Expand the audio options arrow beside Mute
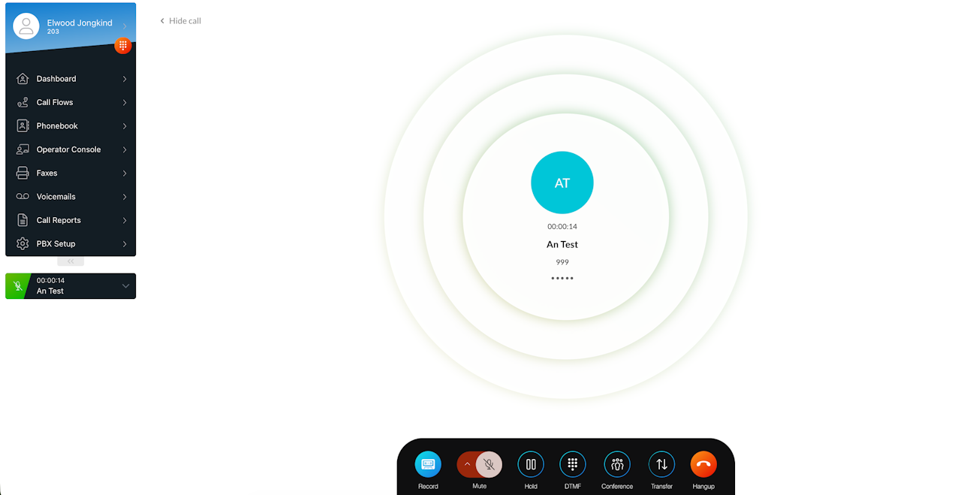961x495 pixels. [x=467, y=464]
